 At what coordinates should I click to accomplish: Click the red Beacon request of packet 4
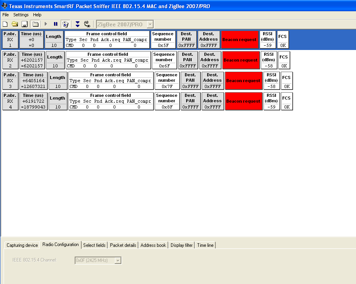point(244,101)
